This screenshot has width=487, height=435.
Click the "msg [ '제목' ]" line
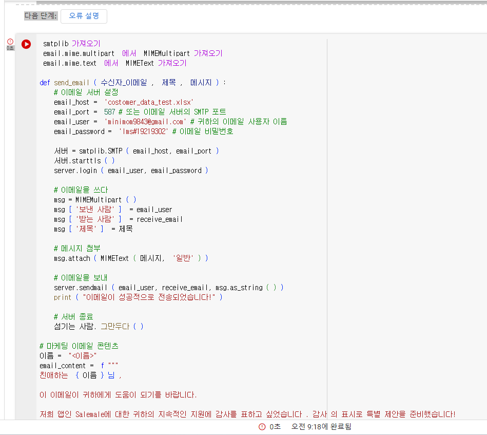click(93, 229)
